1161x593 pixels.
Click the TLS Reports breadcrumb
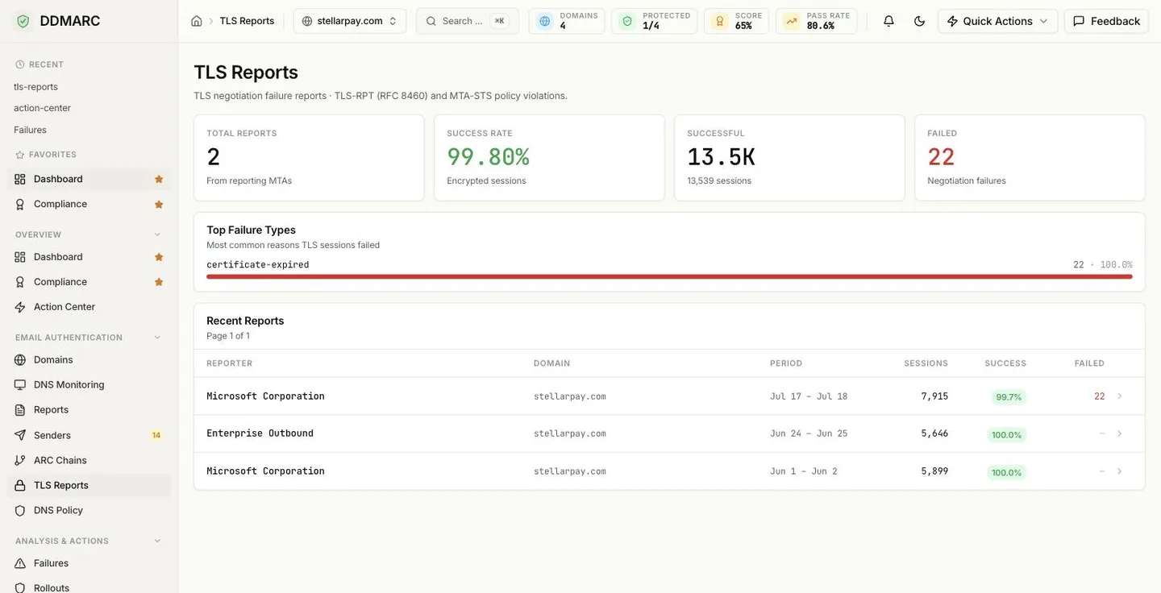pos(247,21)
